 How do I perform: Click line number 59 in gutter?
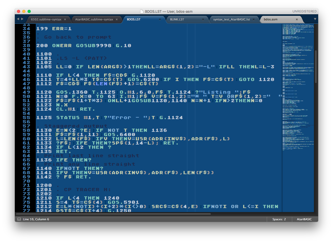tap(26, 134)
